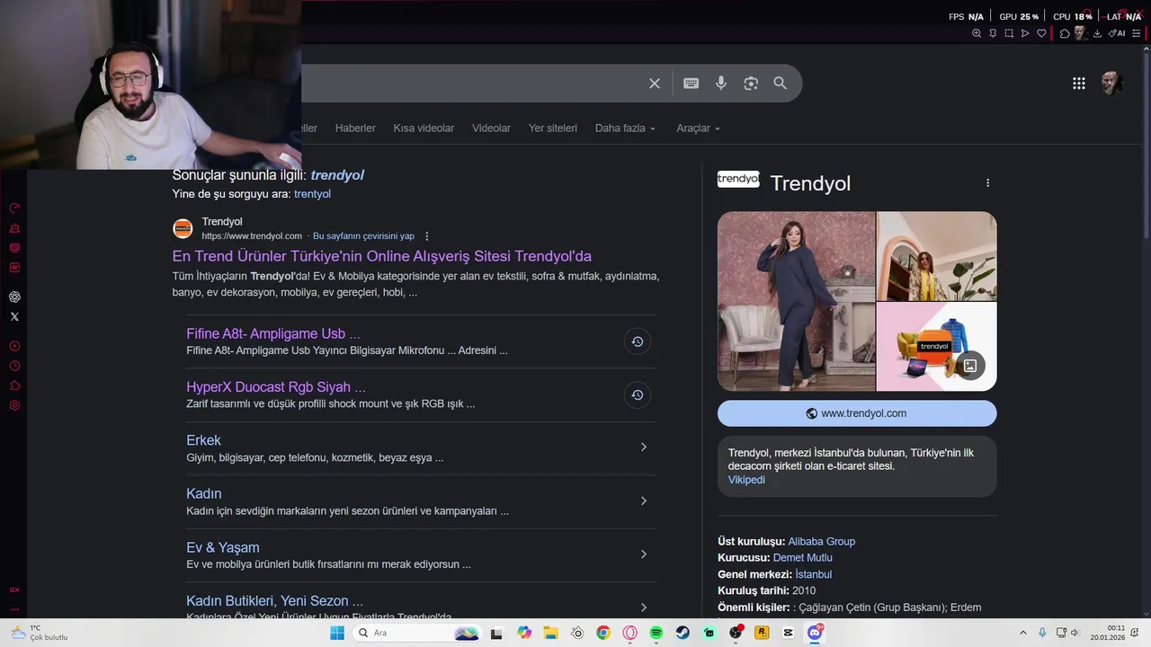This screenshot has height=647, width=1151.
Task: Open the downloads icon in toolbar
Action: pyautogui.click(x=1097, y=33)
